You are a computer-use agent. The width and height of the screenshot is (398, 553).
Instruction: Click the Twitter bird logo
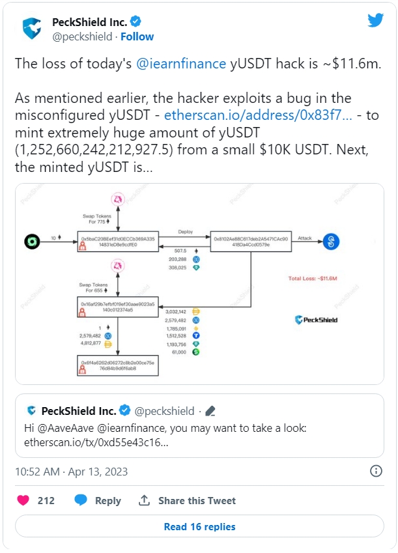(375, 20)
